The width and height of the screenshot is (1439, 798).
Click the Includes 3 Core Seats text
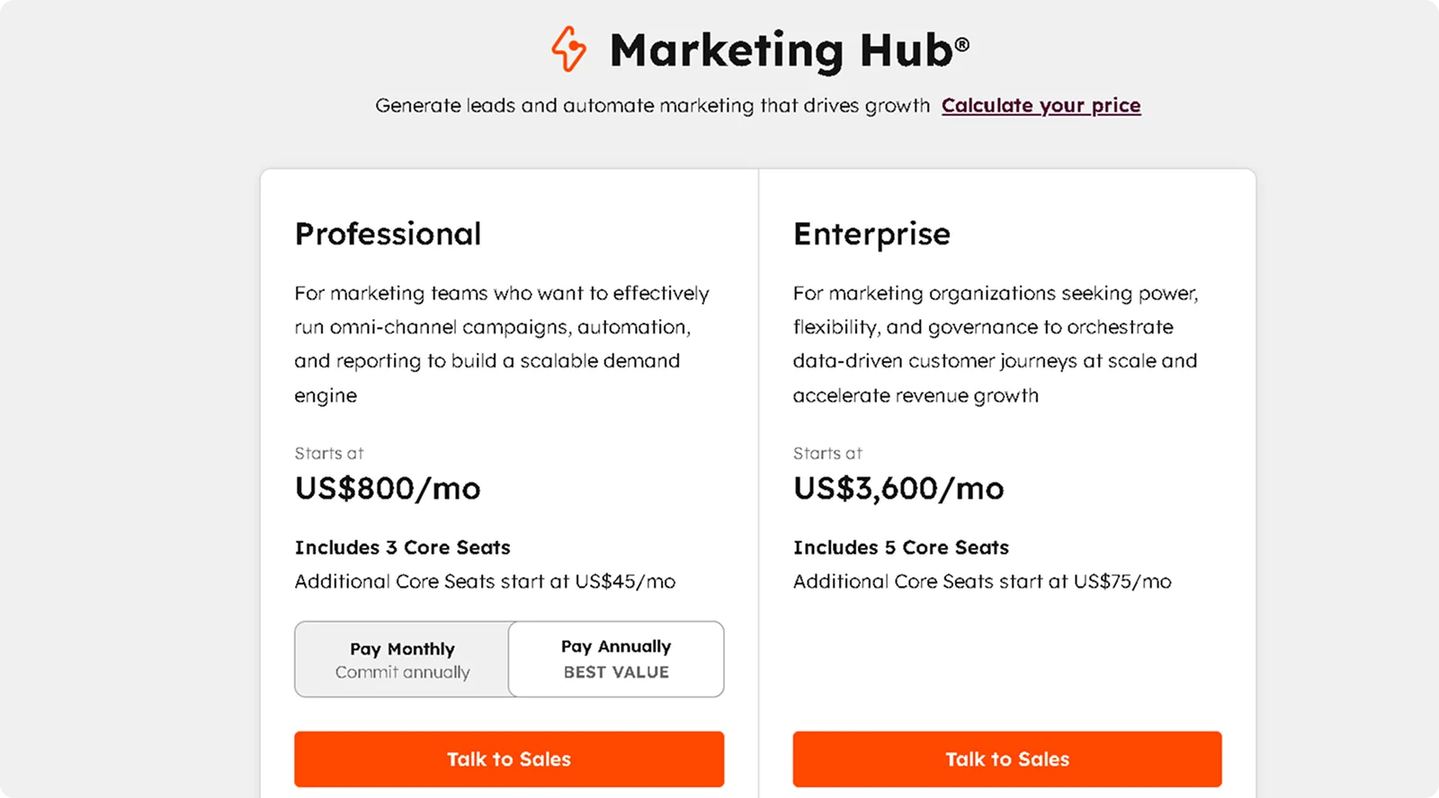tap(402, 547)
